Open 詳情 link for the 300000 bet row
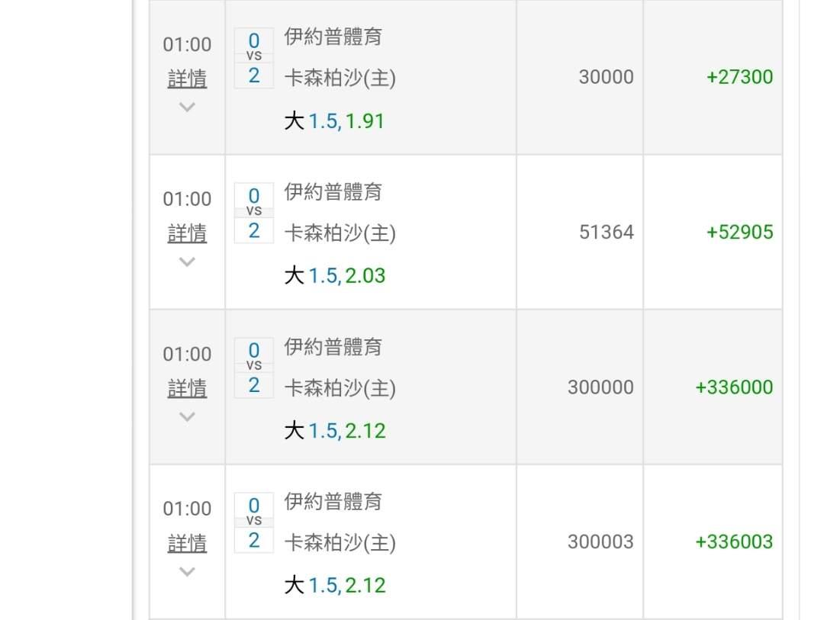The width and height of the screenshot is (824, 620). click(187, 388)
